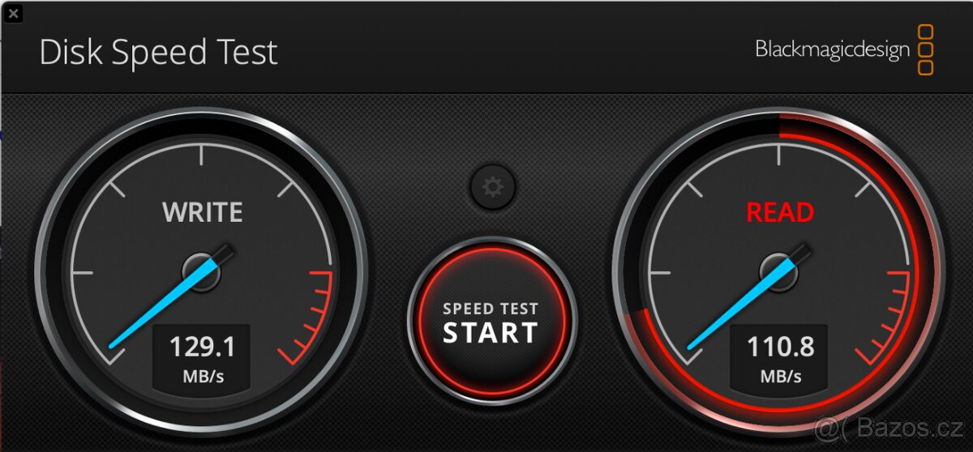973x452 pixels.
Task: Open the settings gear above the Start button
Action: (x=491, y=188)
